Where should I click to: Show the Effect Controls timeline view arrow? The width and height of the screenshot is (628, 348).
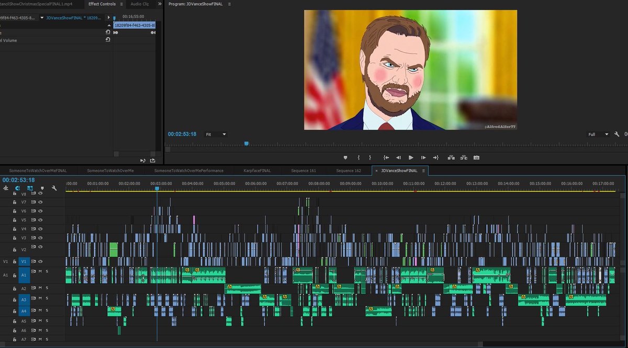pos(109,18)
